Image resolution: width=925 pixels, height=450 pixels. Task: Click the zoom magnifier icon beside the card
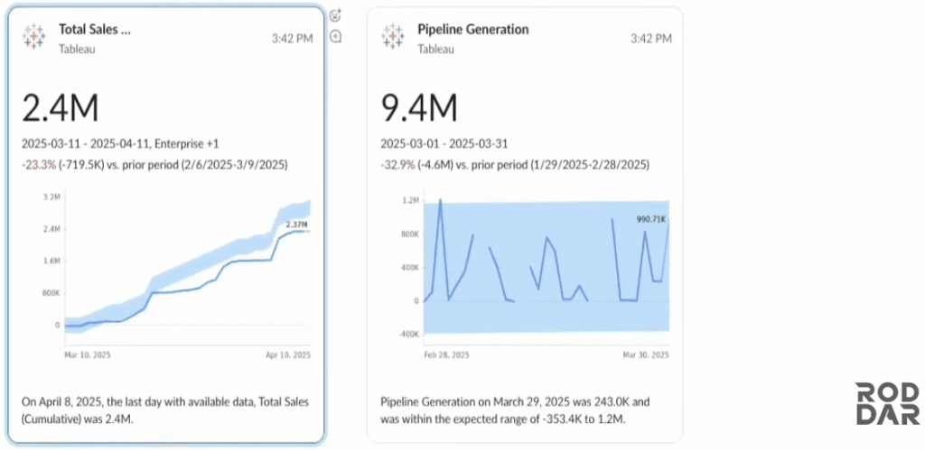[336, 37]
